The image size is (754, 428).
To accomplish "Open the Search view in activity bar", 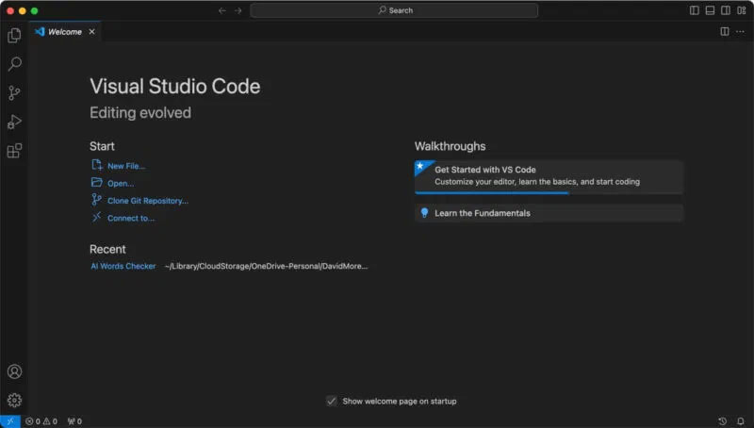I will [x=14, y=63].
